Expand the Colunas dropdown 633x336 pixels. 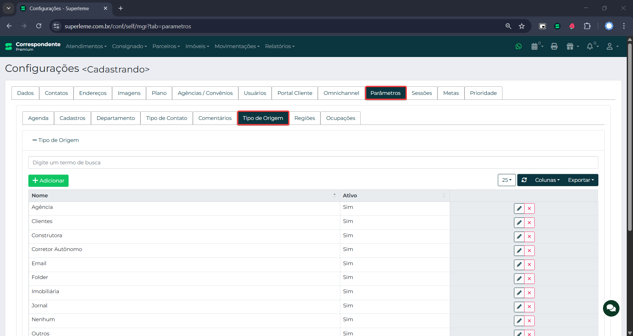(547, 180)
